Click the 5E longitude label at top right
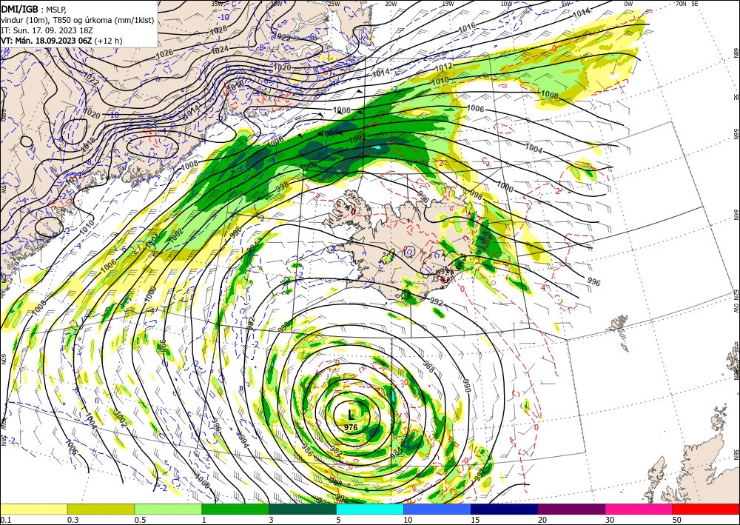Screen dimensions: 740x525 (x=695, y=4)
